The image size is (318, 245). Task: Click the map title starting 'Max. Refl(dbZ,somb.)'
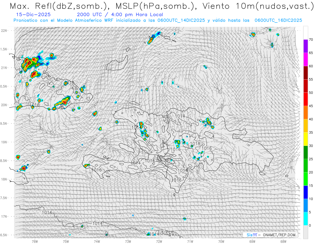point(161,6)
